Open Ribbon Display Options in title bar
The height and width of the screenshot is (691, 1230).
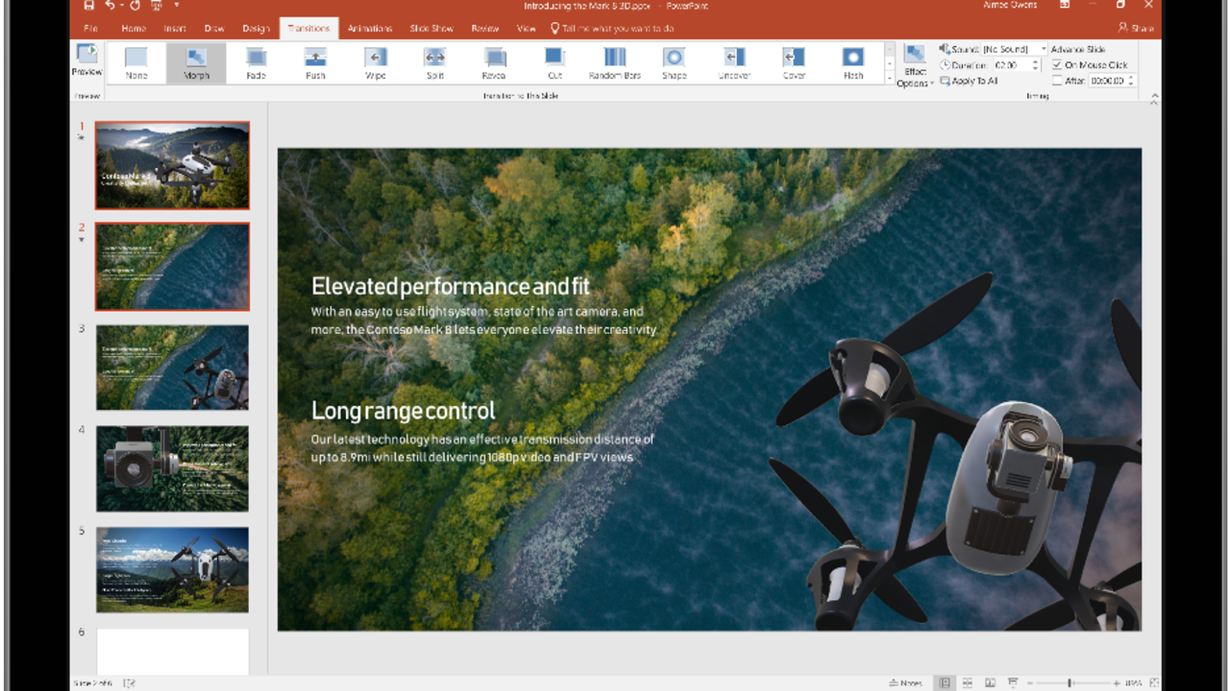click(x=1065, y=5)
